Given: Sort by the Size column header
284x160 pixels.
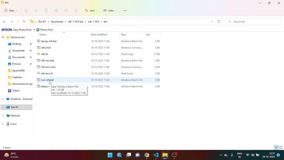Looking at the screenshot, I should (148, 35).
